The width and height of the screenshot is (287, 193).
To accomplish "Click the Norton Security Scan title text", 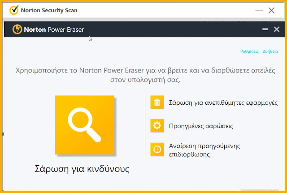I will pyautogui.click(x=49, y=10).
